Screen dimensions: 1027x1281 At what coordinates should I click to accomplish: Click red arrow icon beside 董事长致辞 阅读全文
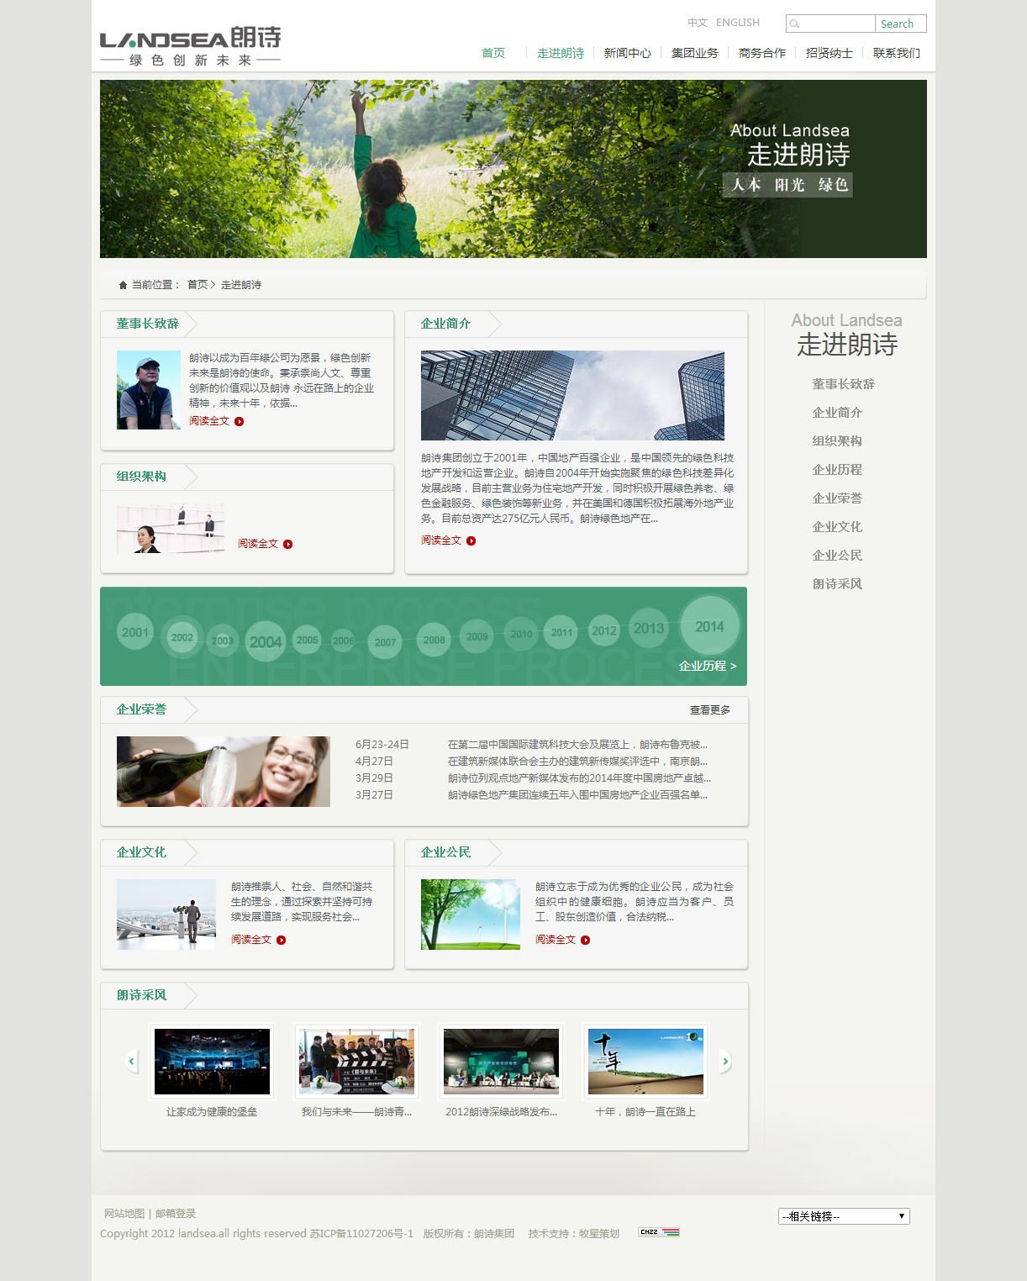pos(240,422)
